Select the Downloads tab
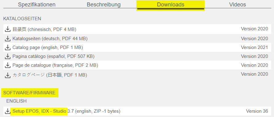 coord(171,5)
